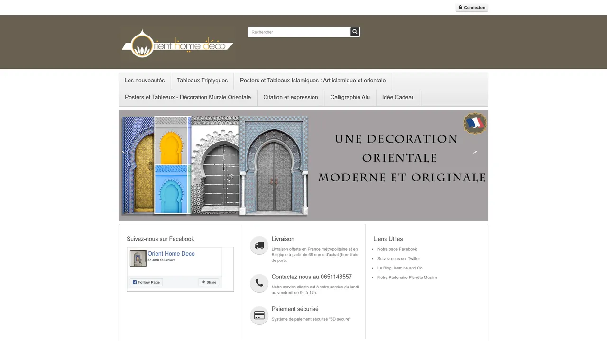Select Idée Cadeau menu item
The width and height of the screenshot is (607, 341).
[x=398, y=97]
